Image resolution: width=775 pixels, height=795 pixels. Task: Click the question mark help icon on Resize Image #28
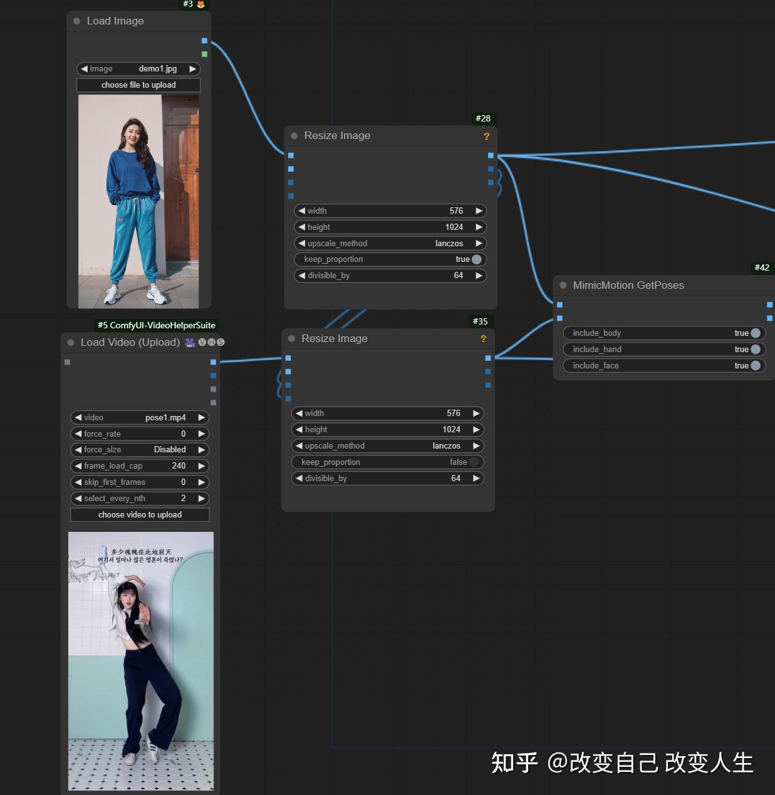(487, 136)
